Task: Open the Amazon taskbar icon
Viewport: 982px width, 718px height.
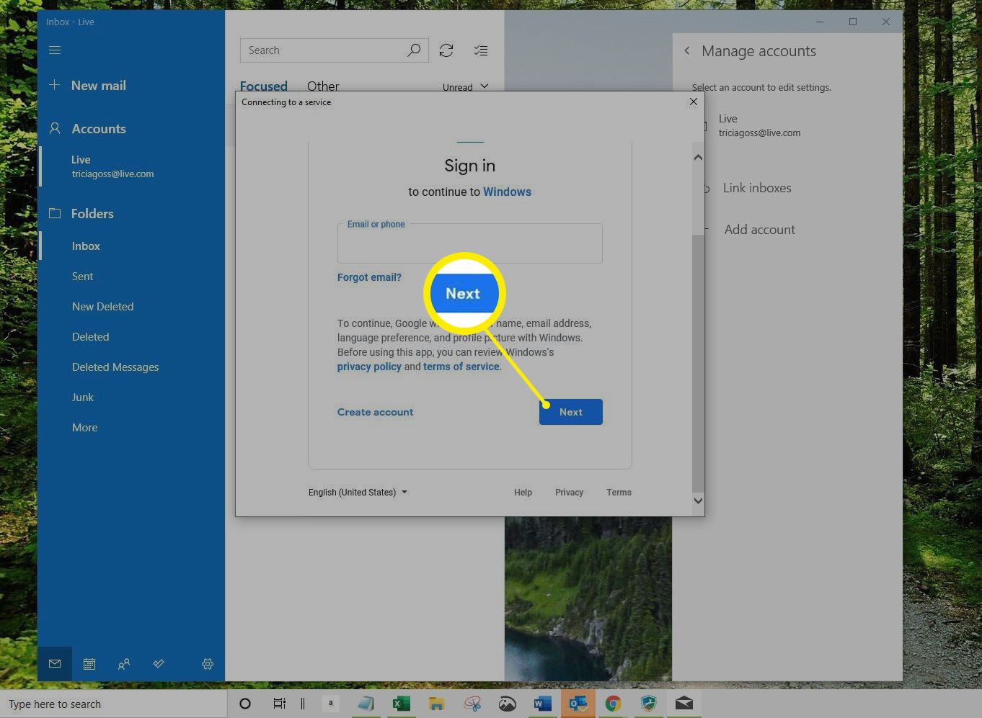Action: pos(331,704)
